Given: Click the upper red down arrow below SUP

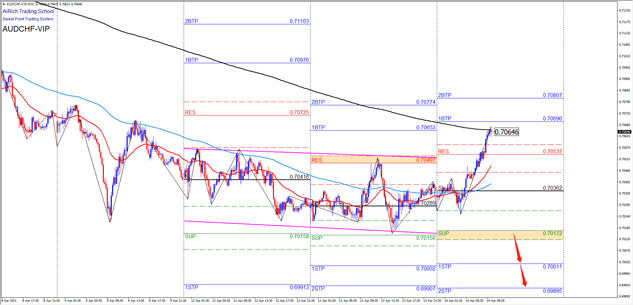Looking at the screenshot, I should [x=517, y=248].
